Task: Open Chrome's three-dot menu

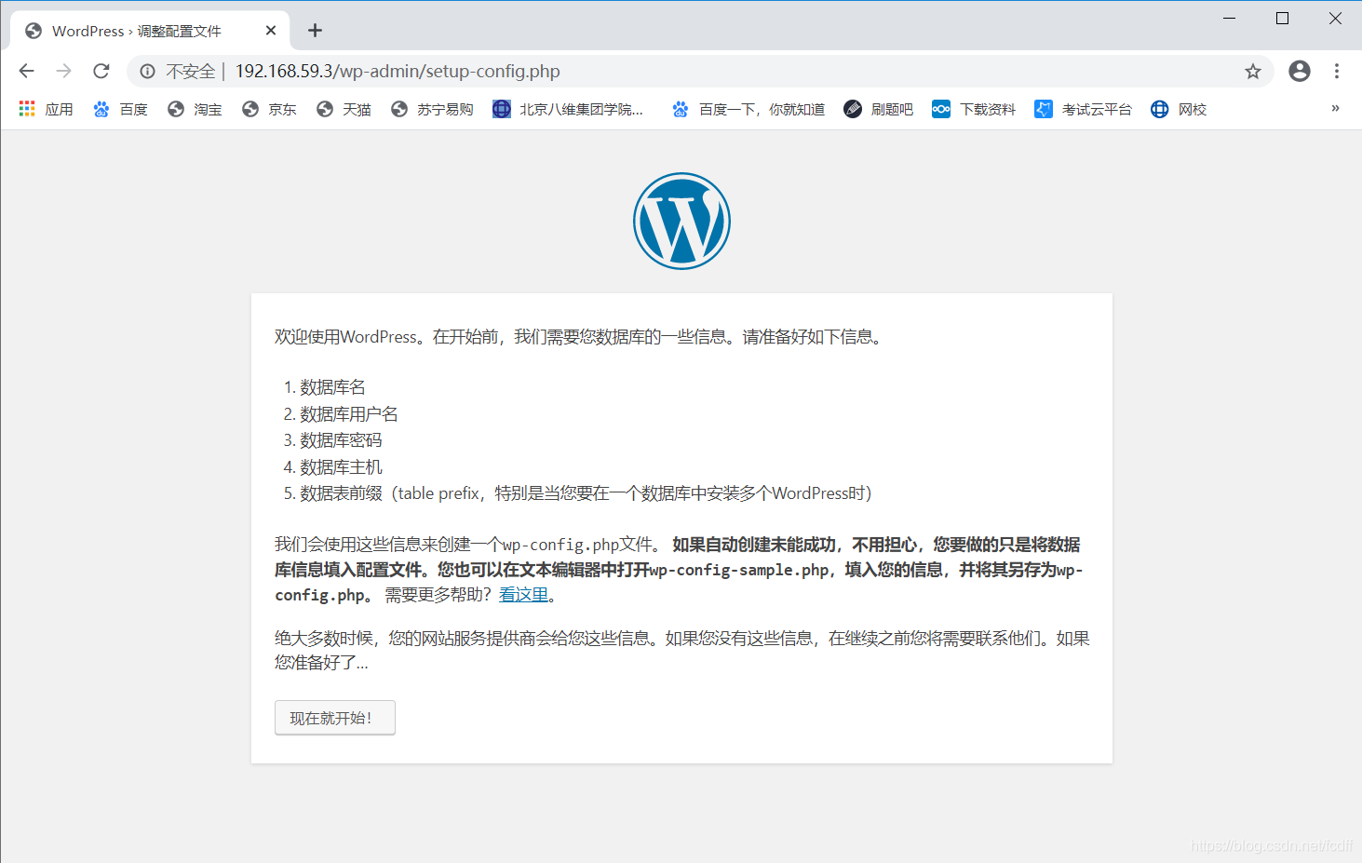Action: click(1337, 71)
